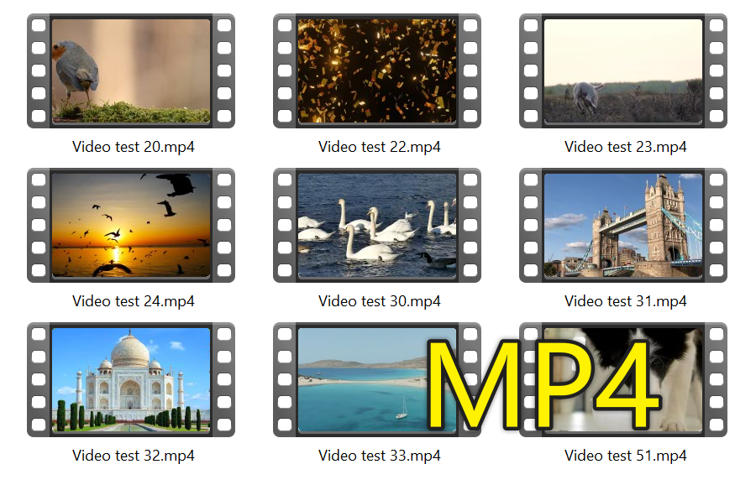Click the sunset birds video thumbnail
This screenshot has height=485, width=756.
point(132,224)
